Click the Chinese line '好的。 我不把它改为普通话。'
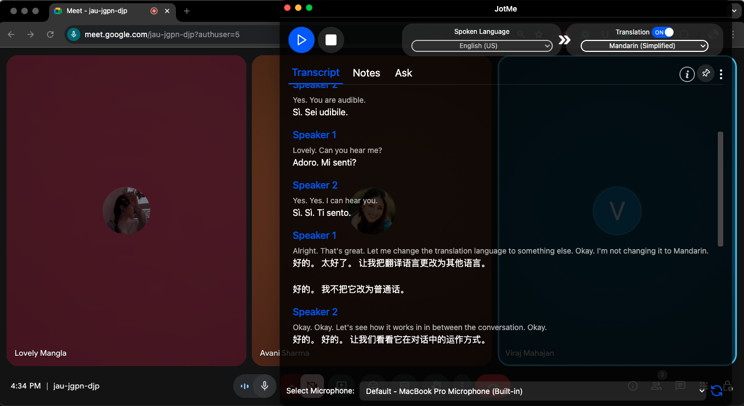This screenshot has width=744, height=406. pos(350,289)
